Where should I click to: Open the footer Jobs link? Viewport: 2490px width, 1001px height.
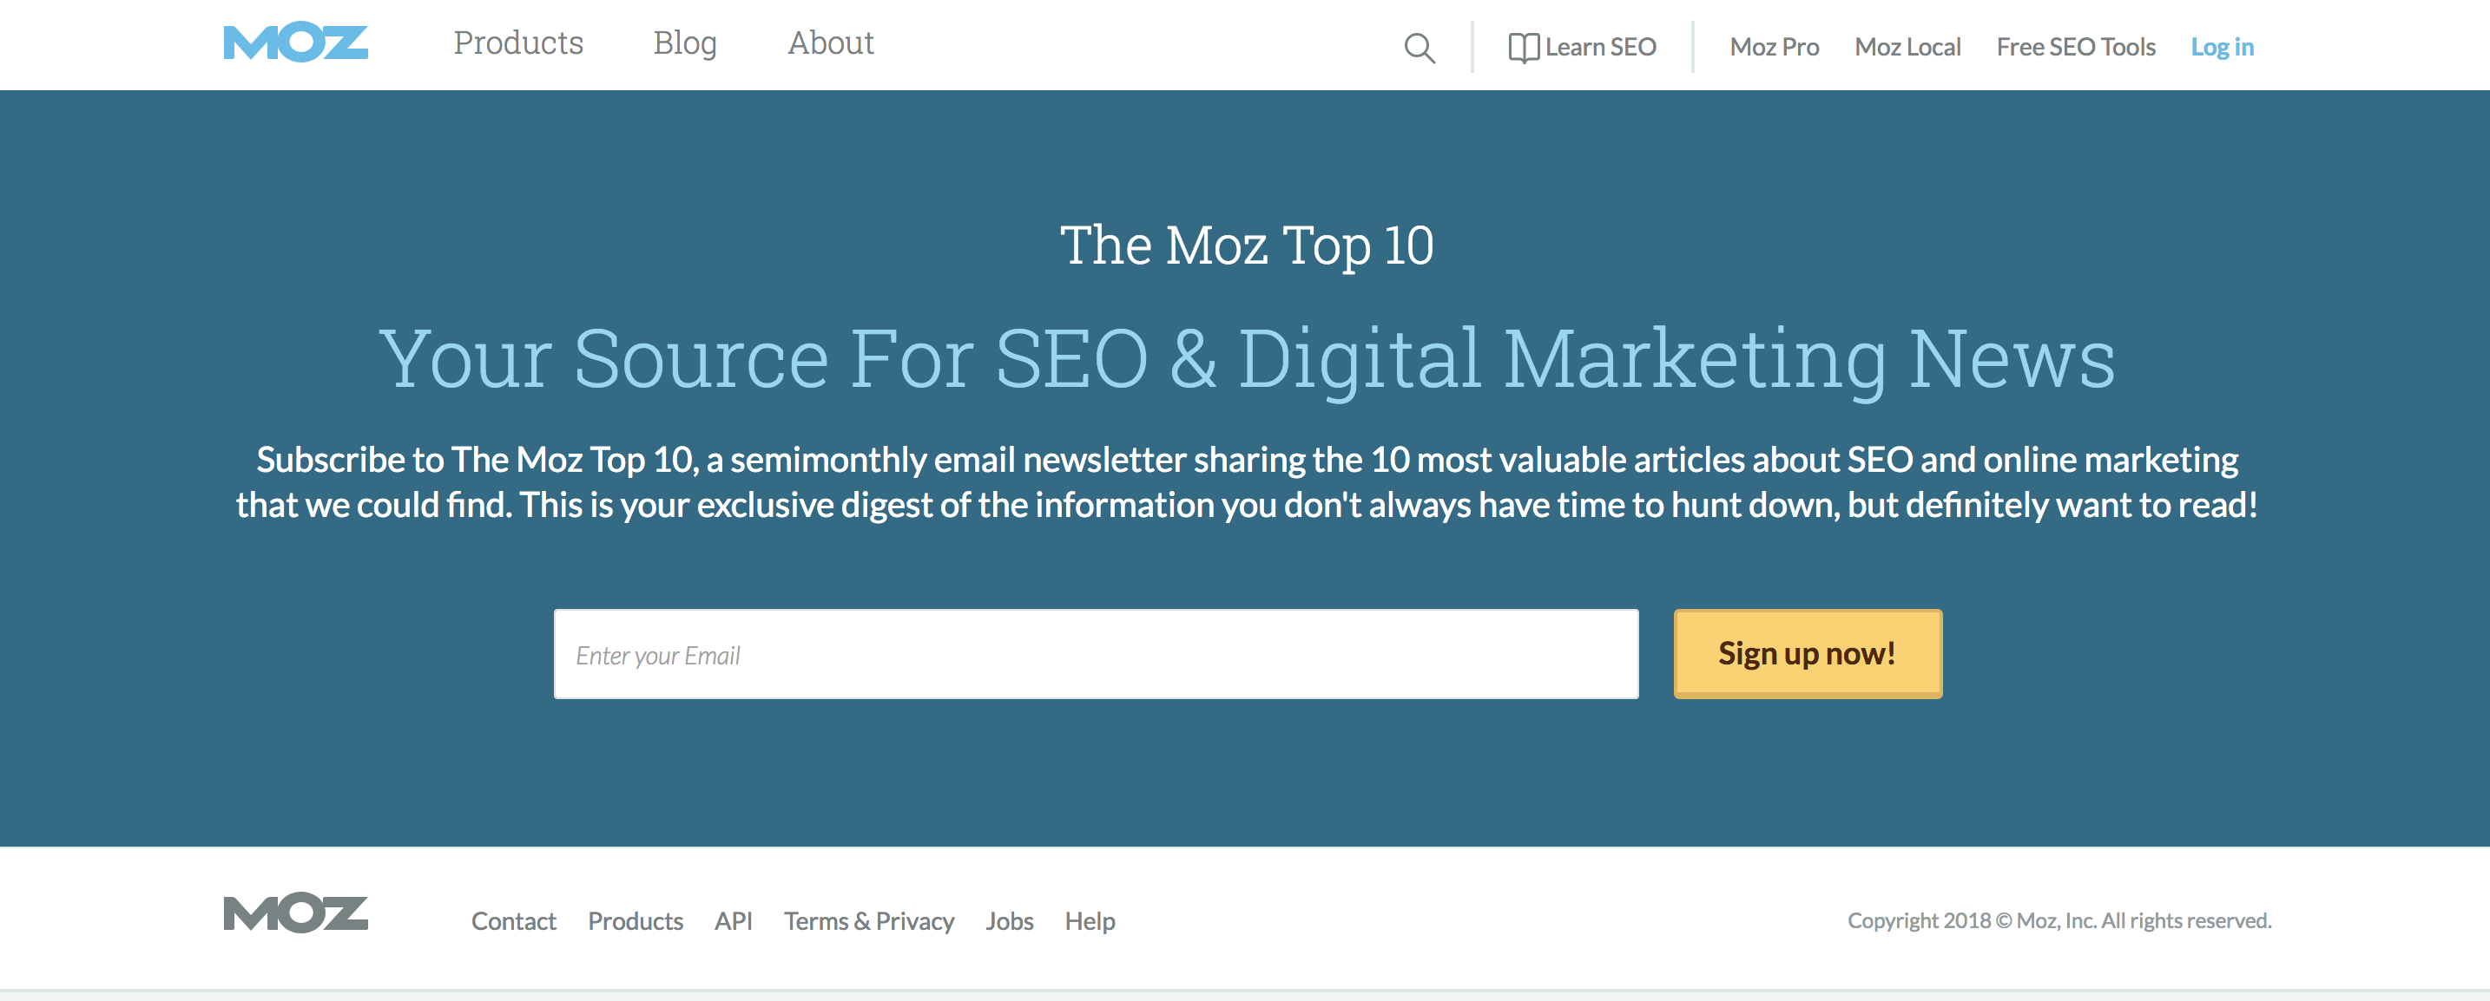[x=1009, y=922]
